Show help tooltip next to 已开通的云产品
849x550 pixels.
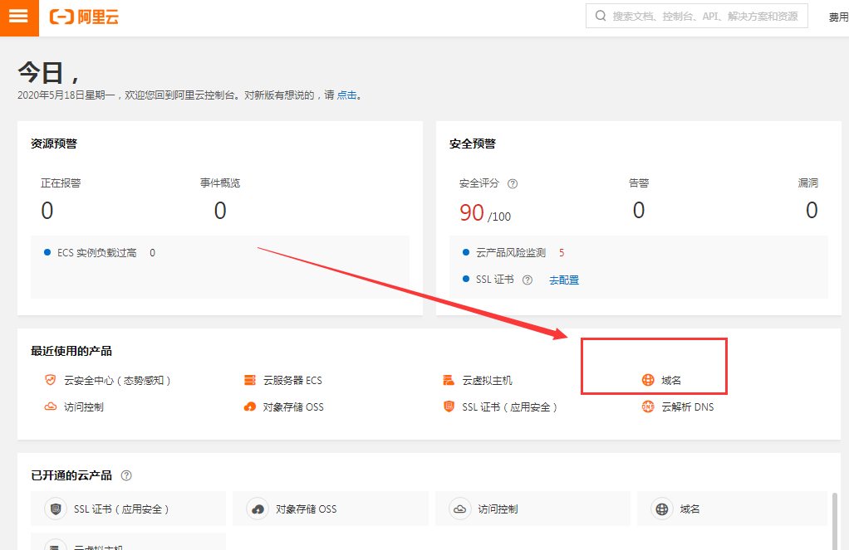click(126, 475)
